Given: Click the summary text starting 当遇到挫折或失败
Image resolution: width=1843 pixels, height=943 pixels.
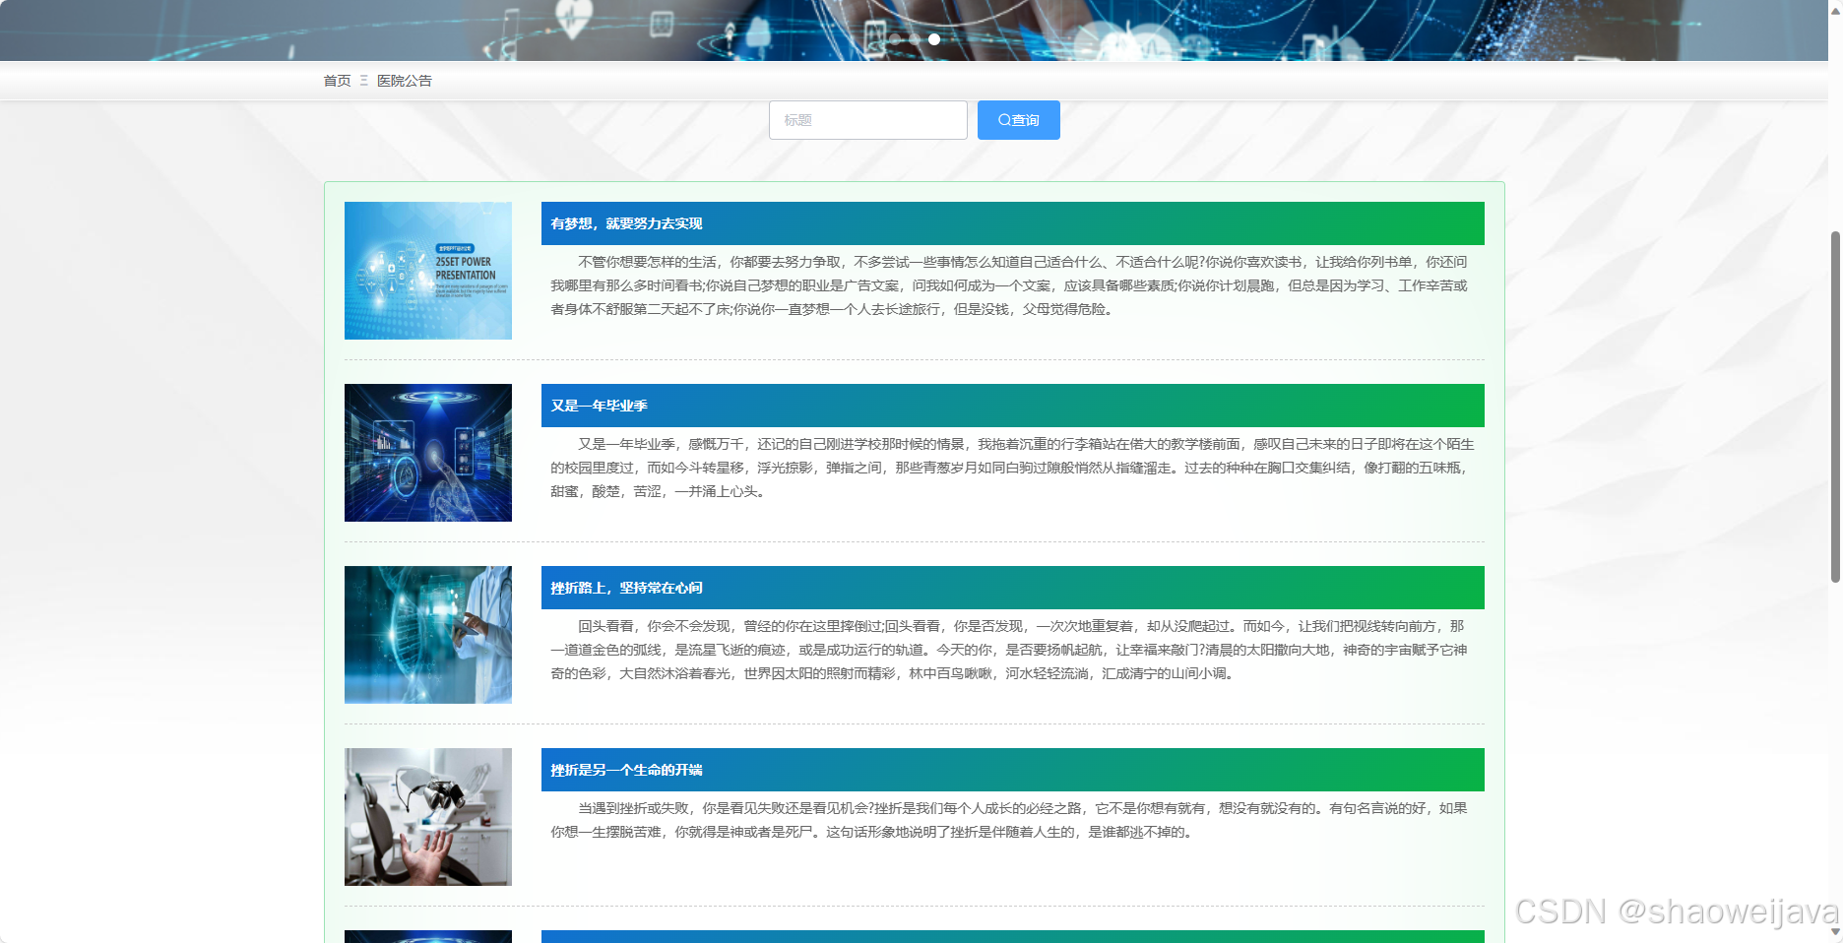Looking at the screenshot, I should 1009,820.
